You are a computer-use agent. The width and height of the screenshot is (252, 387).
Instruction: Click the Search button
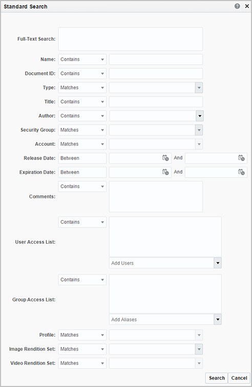click(x=217, y=378)
